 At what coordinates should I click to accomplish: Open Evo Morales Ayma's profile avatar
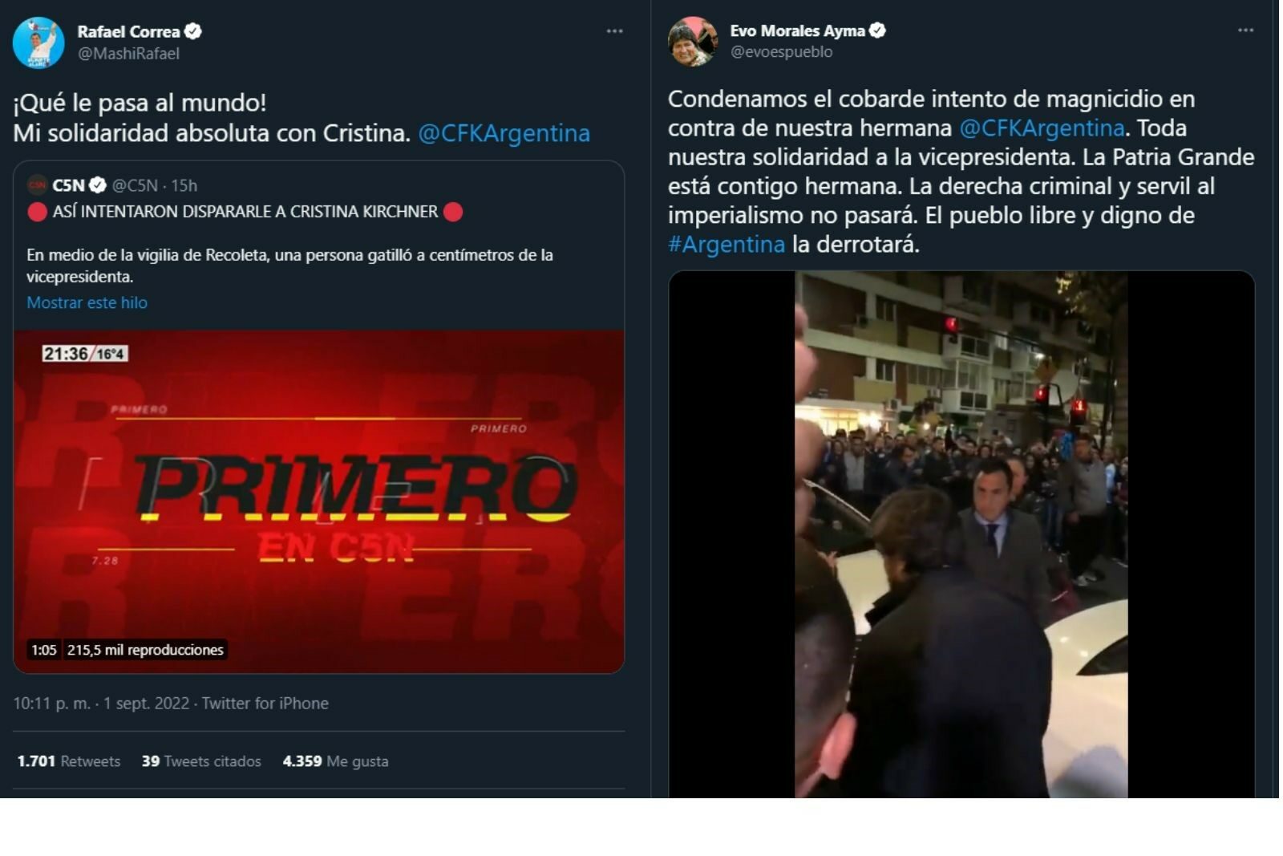[x=693, y=41]
